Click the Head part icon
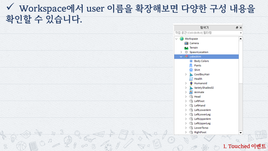The width and height of the screenshot is (268, 151). click(x=191, y=96)
